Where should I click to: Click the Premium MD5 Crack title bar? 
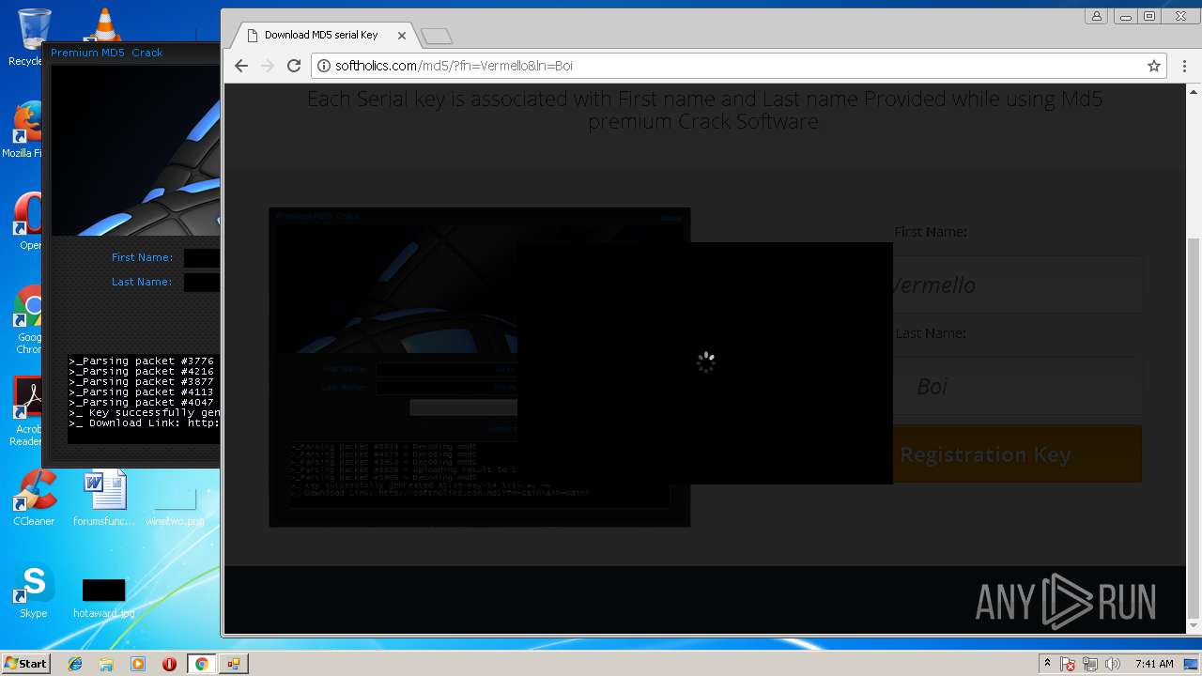[131, 53]
